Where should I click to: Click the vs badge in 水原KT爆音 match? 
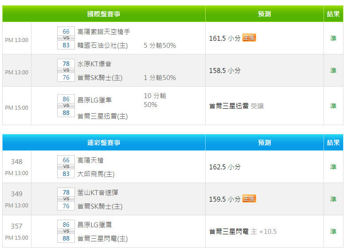(x=66, y=70)
